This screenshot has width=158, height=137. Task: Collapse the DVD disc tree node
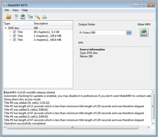coord(6,28)
